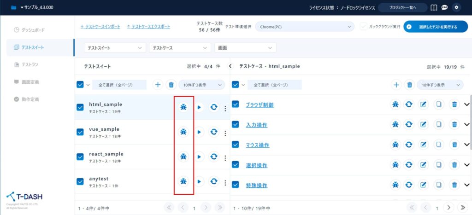Open the テスト環境選択 Chrome(PC) dropdown
This screenshot has width=472, height=215.
pyautogui.click(x=304, y=27)
